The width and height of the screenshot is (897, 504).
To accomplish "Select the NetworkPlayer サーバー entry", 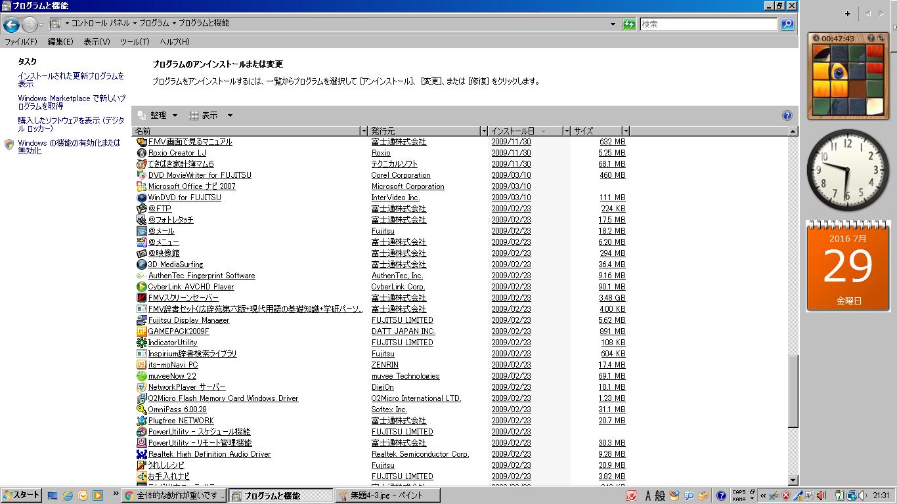I will 186,387.
